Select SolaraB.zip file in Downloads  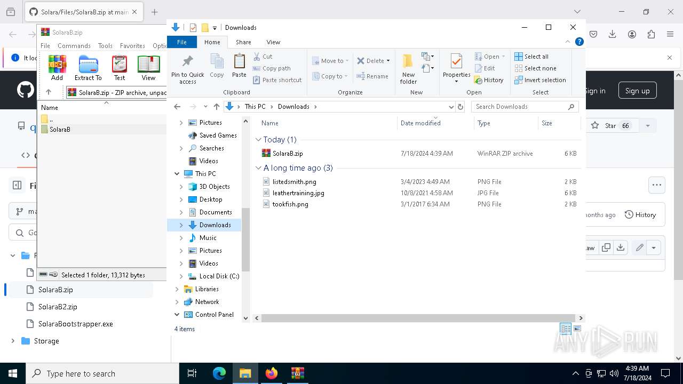pos(288,154)
